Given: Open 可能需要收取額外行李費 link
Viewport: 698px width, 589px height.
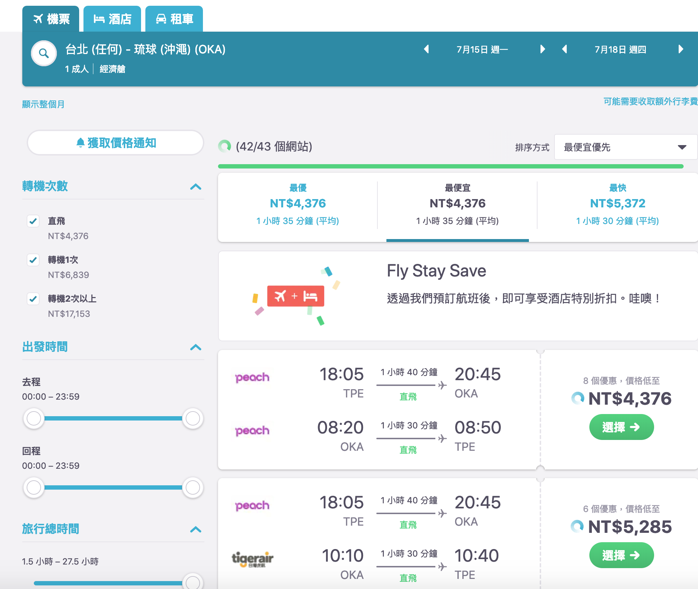Looking at the screenshot, I should pyautogui.click(x=651, y=102).
